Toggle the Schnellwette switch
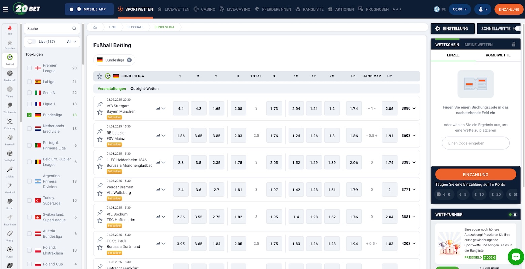Viewport: 525px width, 269px height. tap(517, 29)
